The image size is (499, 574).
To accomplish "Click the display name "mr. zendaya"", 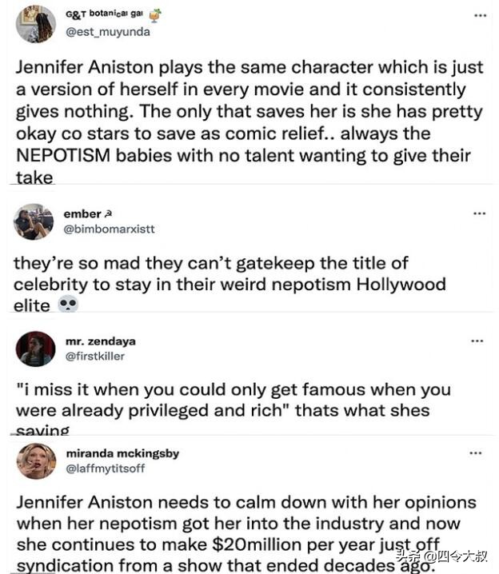I will (102, 341).
